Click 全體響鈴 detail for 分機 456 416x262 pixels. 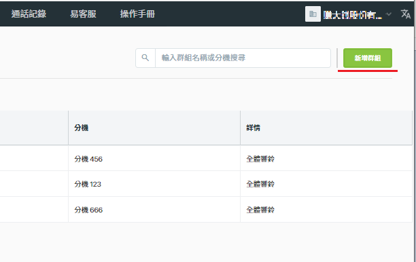260,159
